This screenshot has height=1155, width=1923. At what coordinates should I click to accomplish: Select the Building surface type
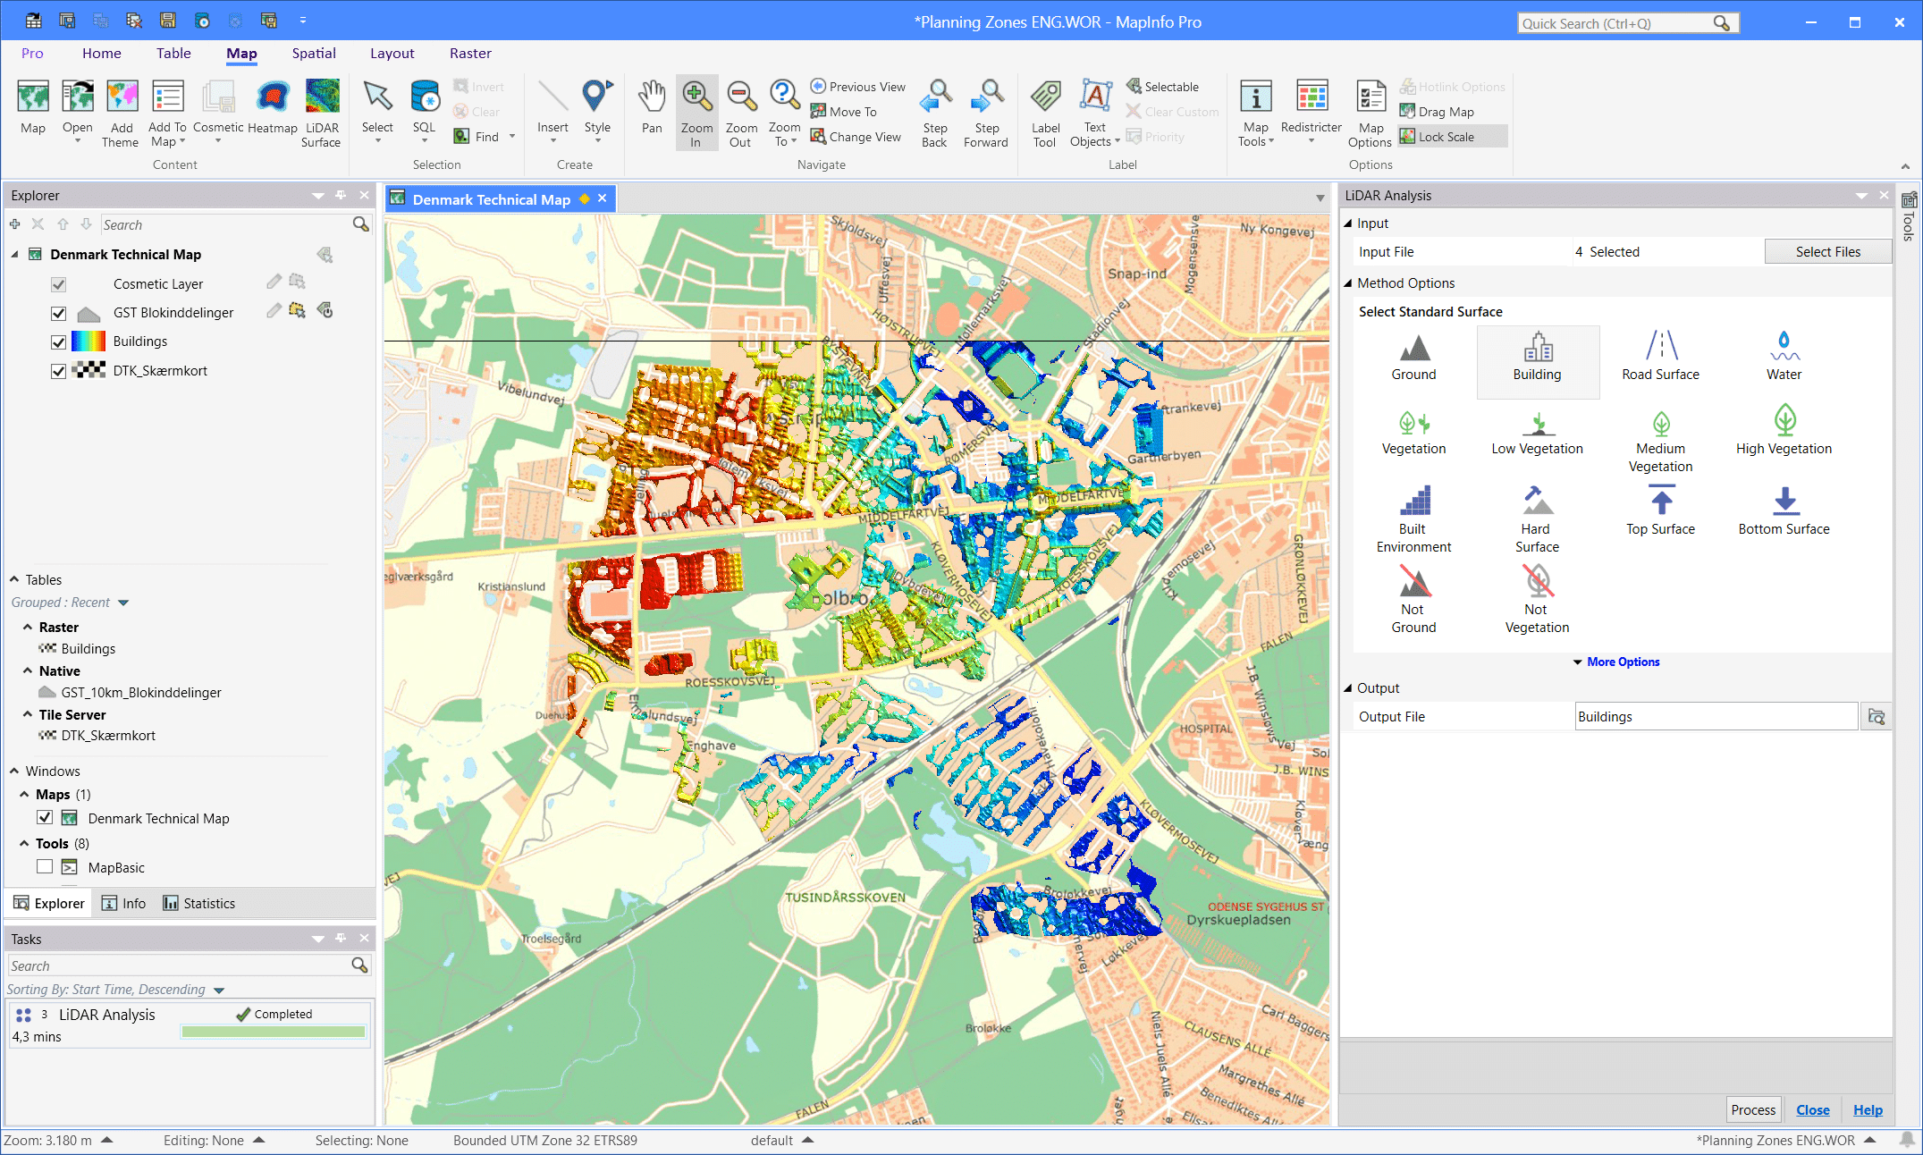coord(1537,362)
